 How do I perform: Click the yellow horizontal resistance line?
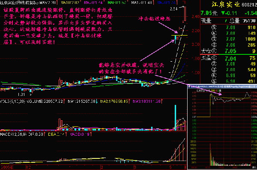pyautogui.click(x=179, y=35)
